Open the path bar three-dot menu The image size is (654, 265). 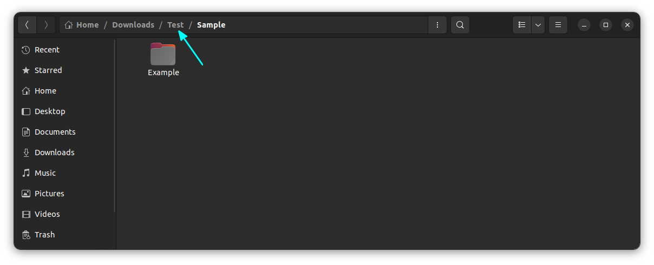pyautogui.click(x=437, y=25)
